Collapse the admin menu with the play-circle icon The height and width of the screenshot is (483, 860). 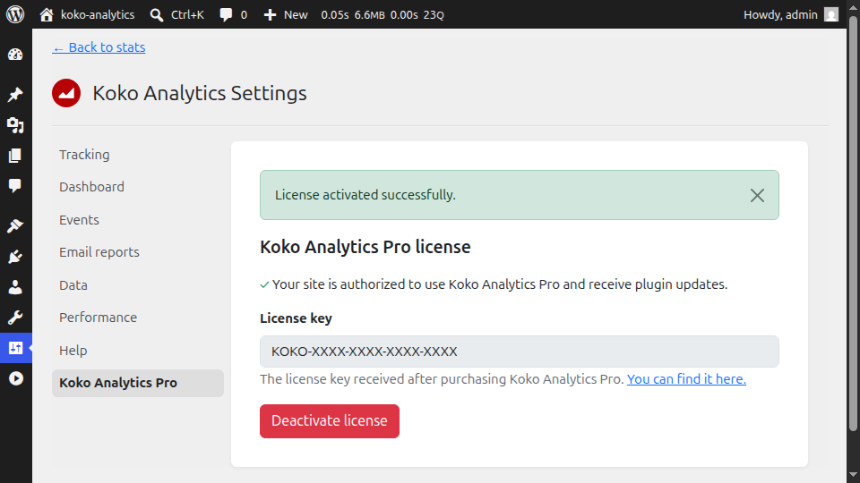pos(16,378)
